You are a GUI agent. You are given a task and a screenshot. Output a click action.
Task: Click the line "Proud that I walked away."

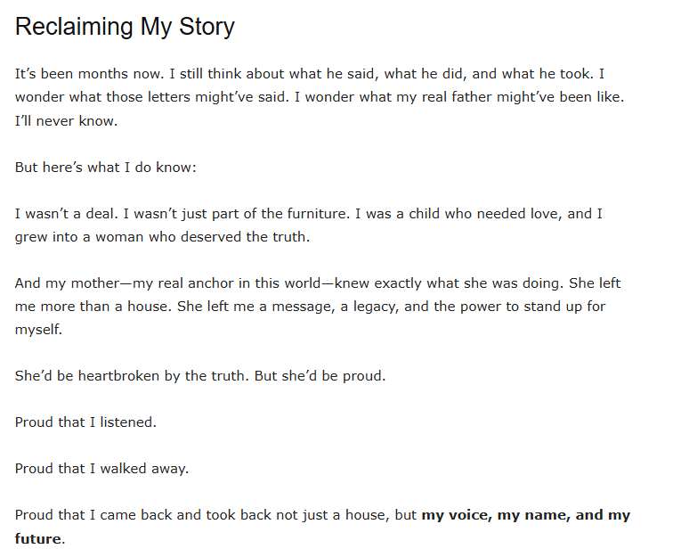(x=101, y=469)
